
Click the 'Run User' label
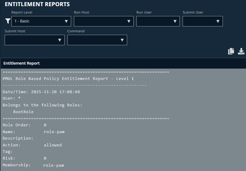pyautogui.click(x=144, y=12)
